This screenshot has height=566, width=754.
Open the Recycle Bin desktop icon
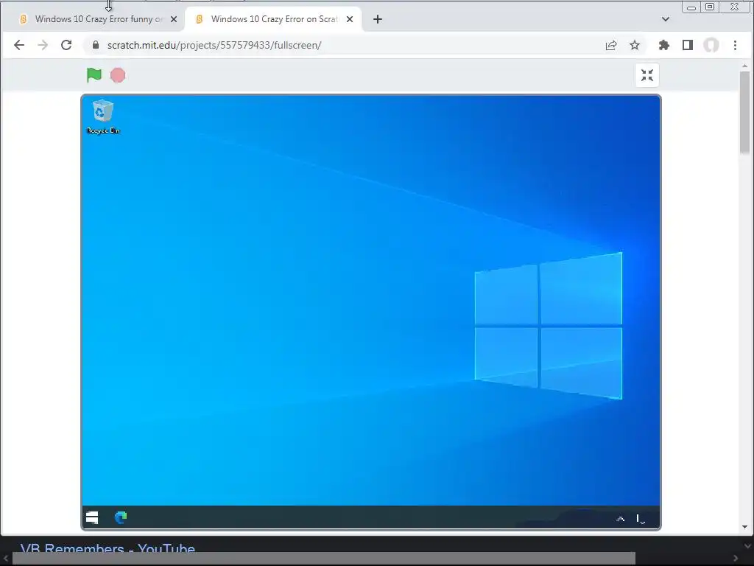click(x=103, y=117)
